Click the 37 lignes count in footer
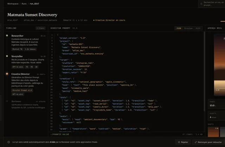 pyautogui.click(x=187, y=134)
